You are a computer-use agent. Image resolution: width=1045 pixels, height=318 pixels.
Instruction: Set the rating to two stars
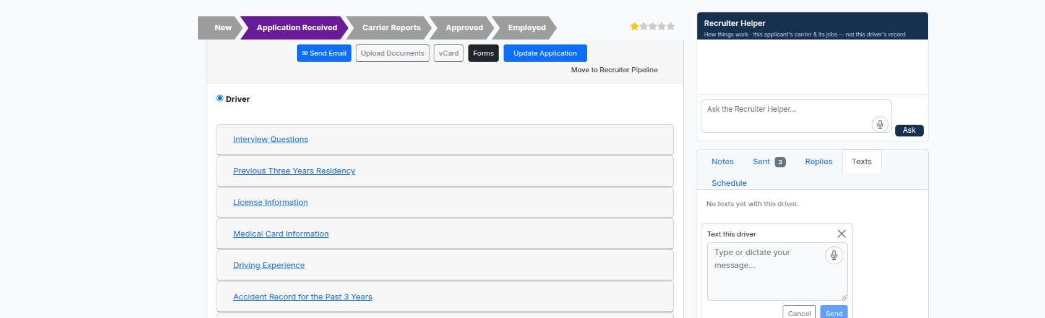(643, 27)
